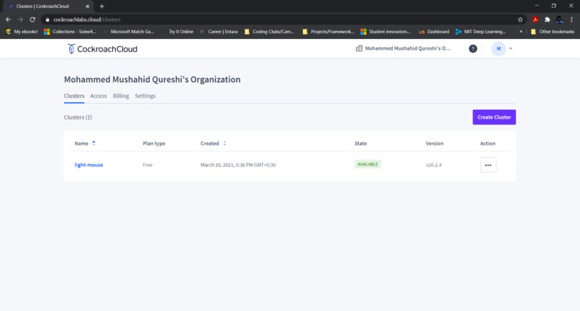Open Chrome's three-dot menu
The image size is (580, 311).
(571, 19)
